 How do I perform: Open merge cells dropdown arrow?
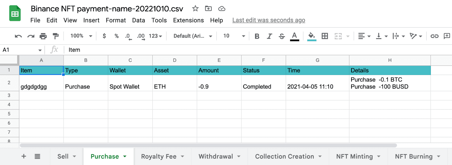pyautogui.click(x=348, y=36)
